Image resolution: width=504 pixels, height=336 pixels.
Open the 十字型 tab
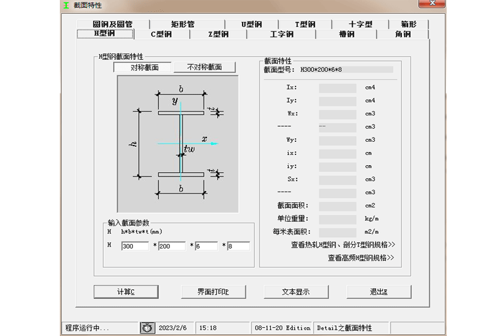click(x=360, y=24)
